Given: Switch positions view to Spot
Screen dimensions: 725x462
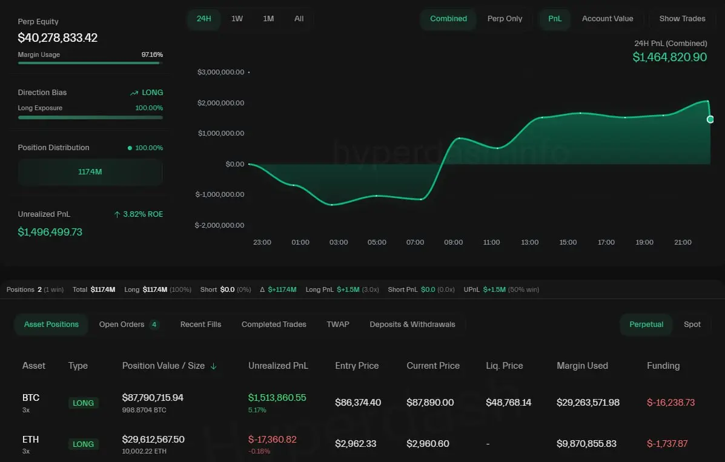Looking at the screenshot, I should (692, 325).
